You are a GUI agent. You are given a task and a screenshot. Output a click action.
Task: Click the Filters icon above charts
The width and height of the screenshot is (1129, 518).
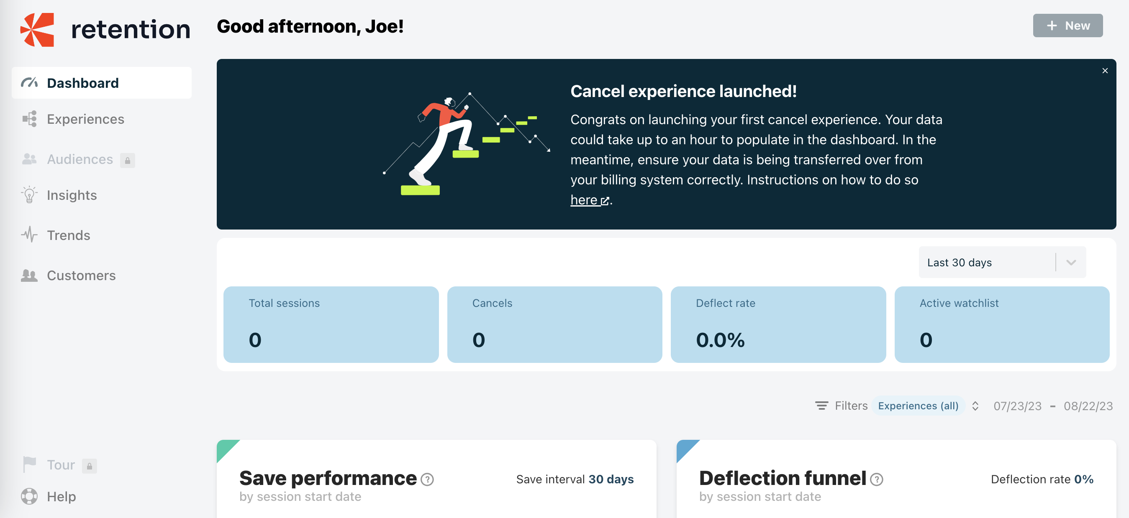(x=821, y=406)
